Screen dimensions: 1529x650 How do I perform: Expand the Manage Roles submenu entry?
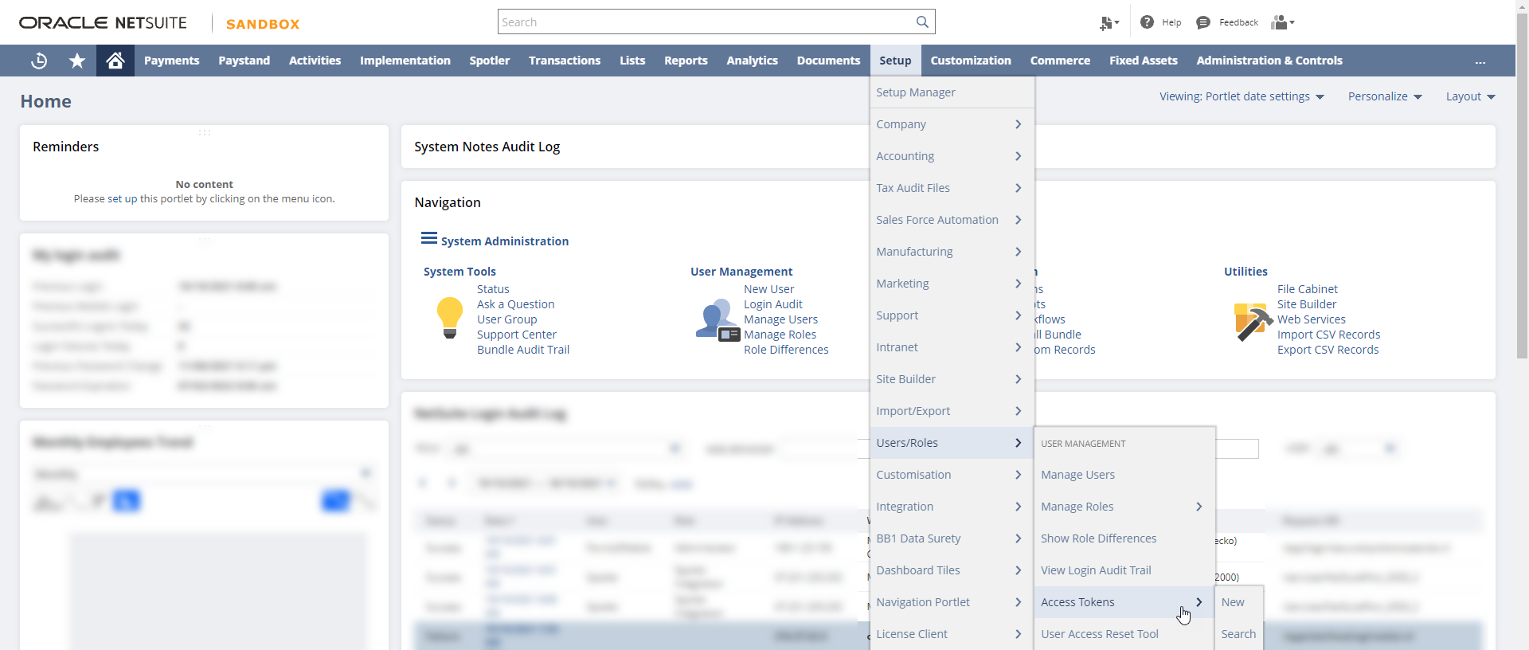coord(1124,507)
